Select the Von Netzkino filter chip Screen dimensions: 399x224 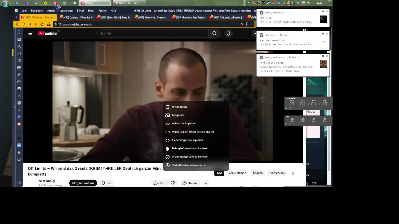point(237,173)
